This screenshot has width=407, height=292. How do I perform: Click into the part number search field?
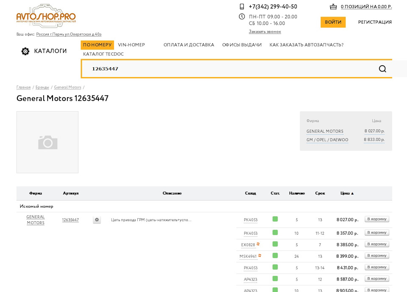(x=229, y=69)
